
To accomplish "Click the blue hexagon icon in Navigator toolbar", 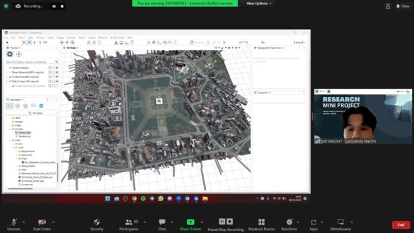I will [41, 105].
